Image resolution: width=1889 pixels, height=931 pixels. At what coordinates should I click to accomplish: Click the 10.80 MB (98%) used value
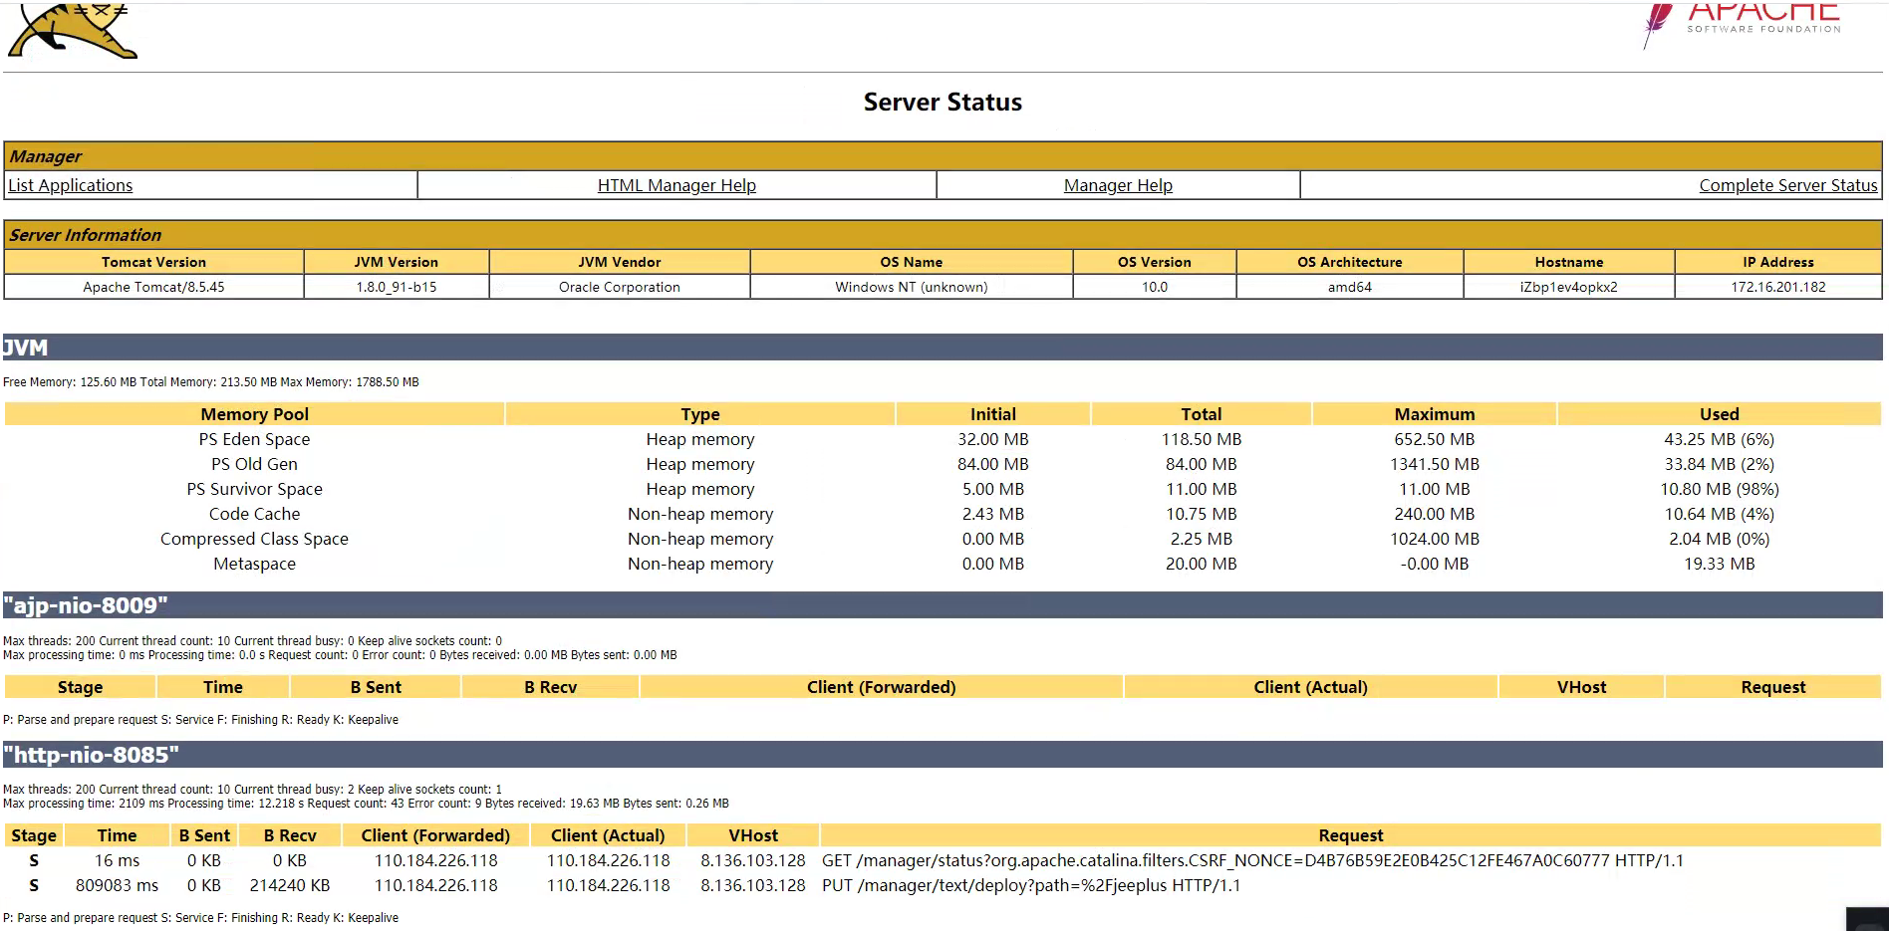(x=1720, y=489)
